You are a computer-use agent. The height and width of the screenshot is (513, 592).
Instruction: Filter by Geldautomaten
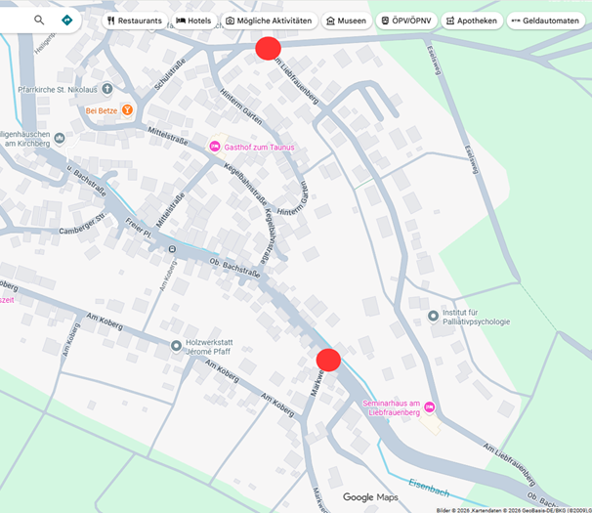[x=545, y=21]
